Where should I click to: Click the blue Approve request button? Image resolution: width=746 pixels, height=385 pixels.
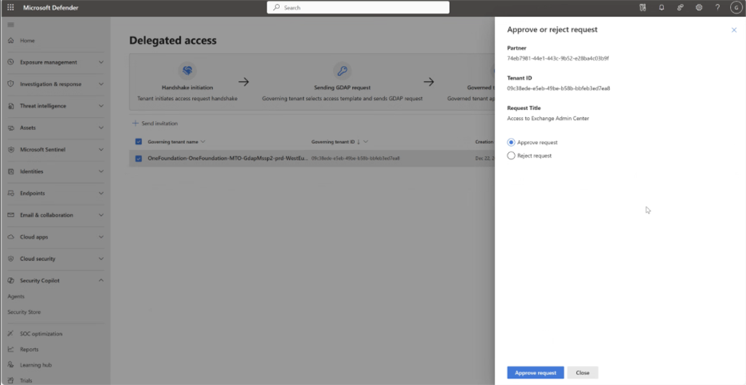[536, 373]
